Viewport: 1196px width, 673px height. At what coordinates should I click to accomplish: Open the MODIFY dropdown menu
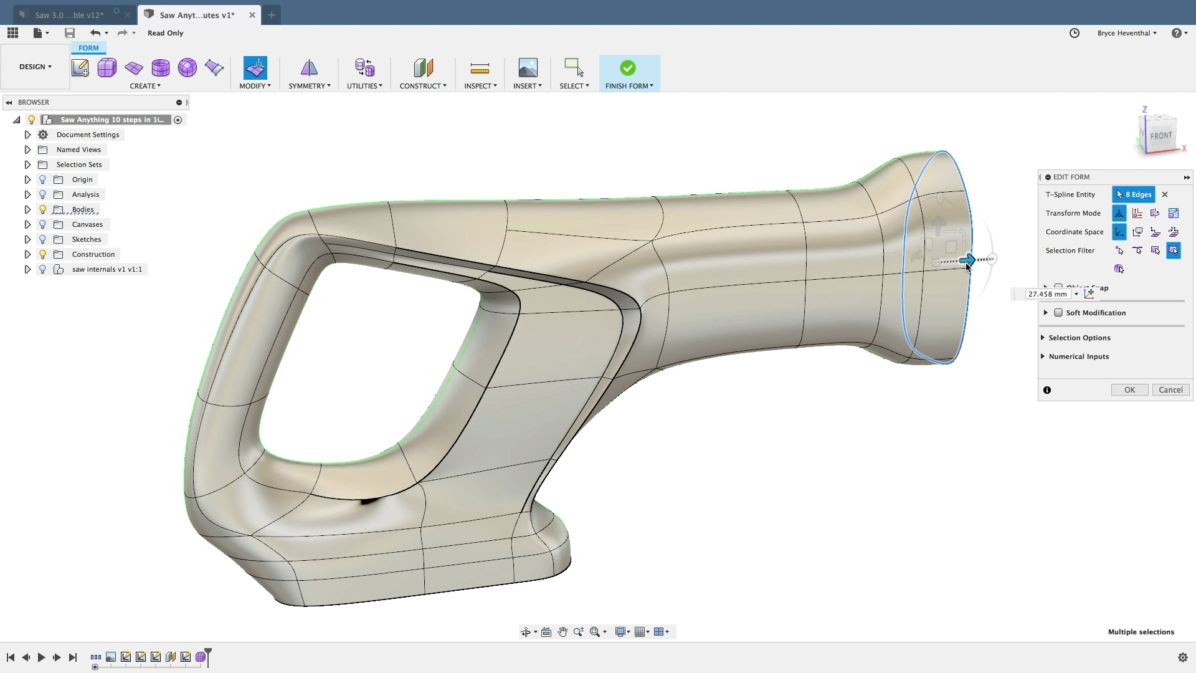[255, 86]
